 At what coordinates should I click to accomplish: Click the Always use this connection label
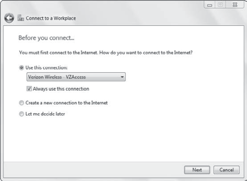[x=61, y=89]
